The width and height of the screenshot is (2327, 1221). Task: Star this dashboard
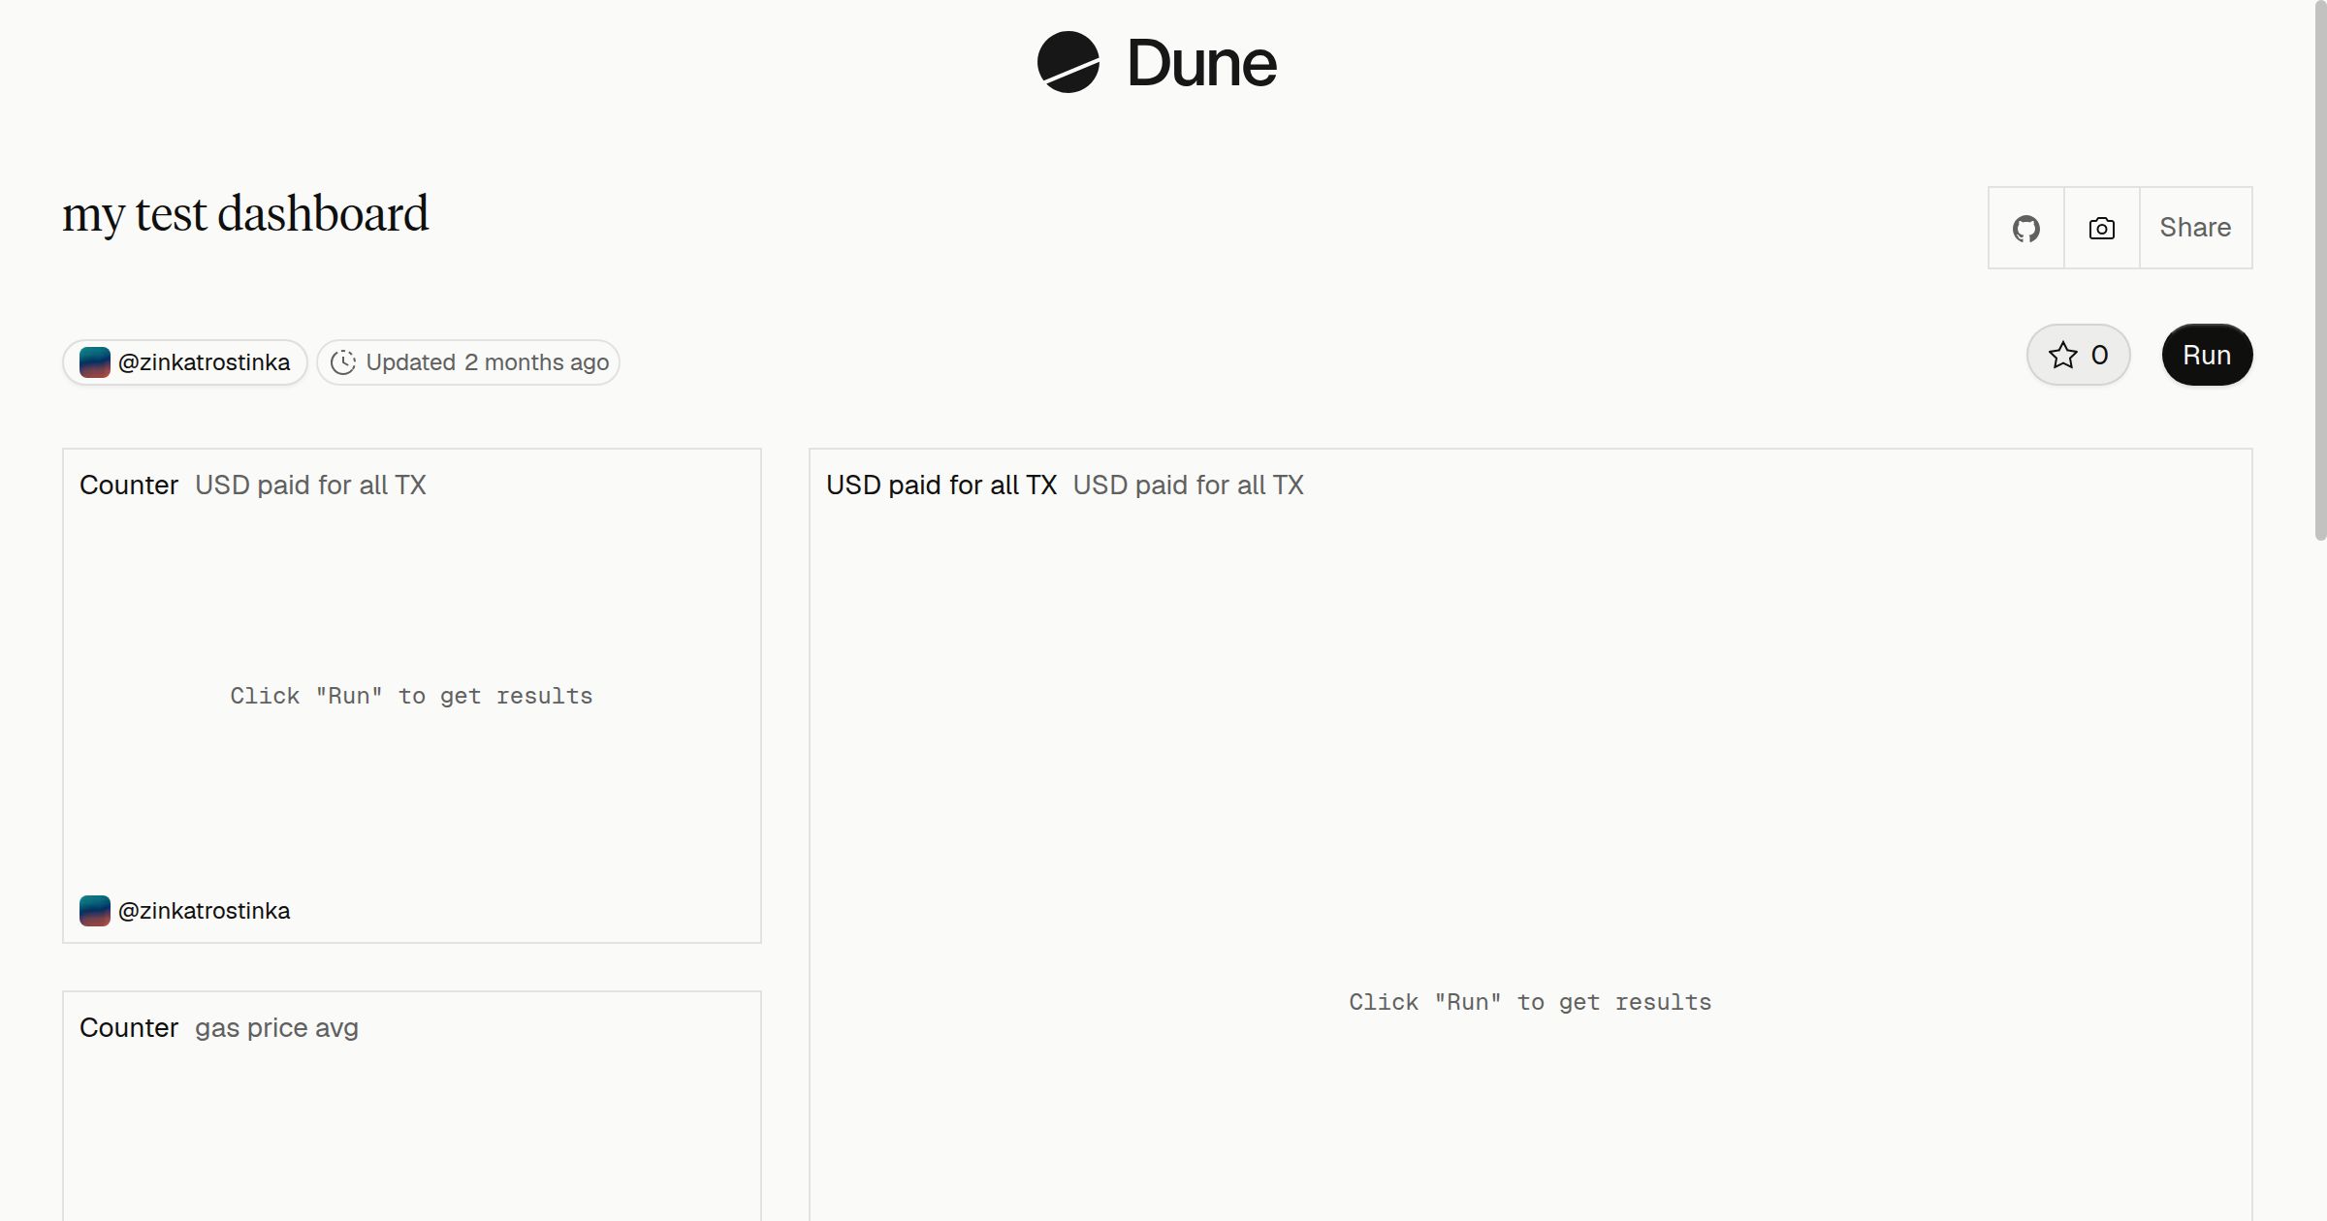pyautogui.click(x=2078, y=355)
